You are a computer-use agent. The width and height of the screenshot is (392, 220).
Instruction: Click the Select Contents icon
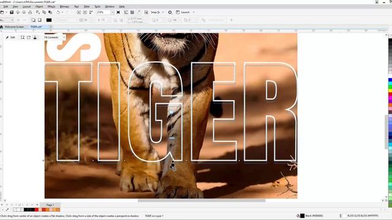[x=23, y=37]
